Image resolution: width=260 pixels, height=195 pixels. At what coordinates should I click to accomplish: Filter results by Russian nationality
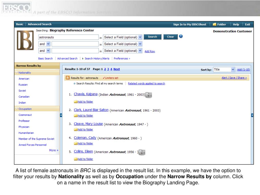[x=23, y=85]
